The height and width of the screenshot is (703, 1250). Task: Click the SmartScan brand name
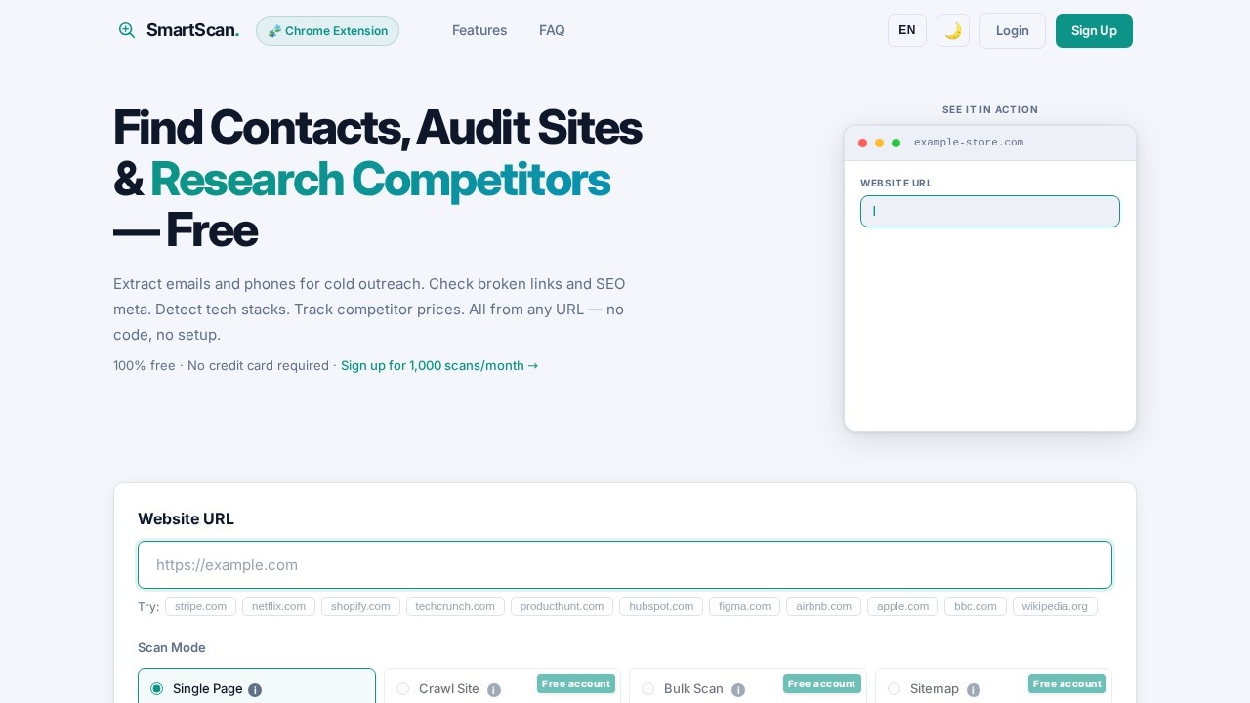point(192,30)
